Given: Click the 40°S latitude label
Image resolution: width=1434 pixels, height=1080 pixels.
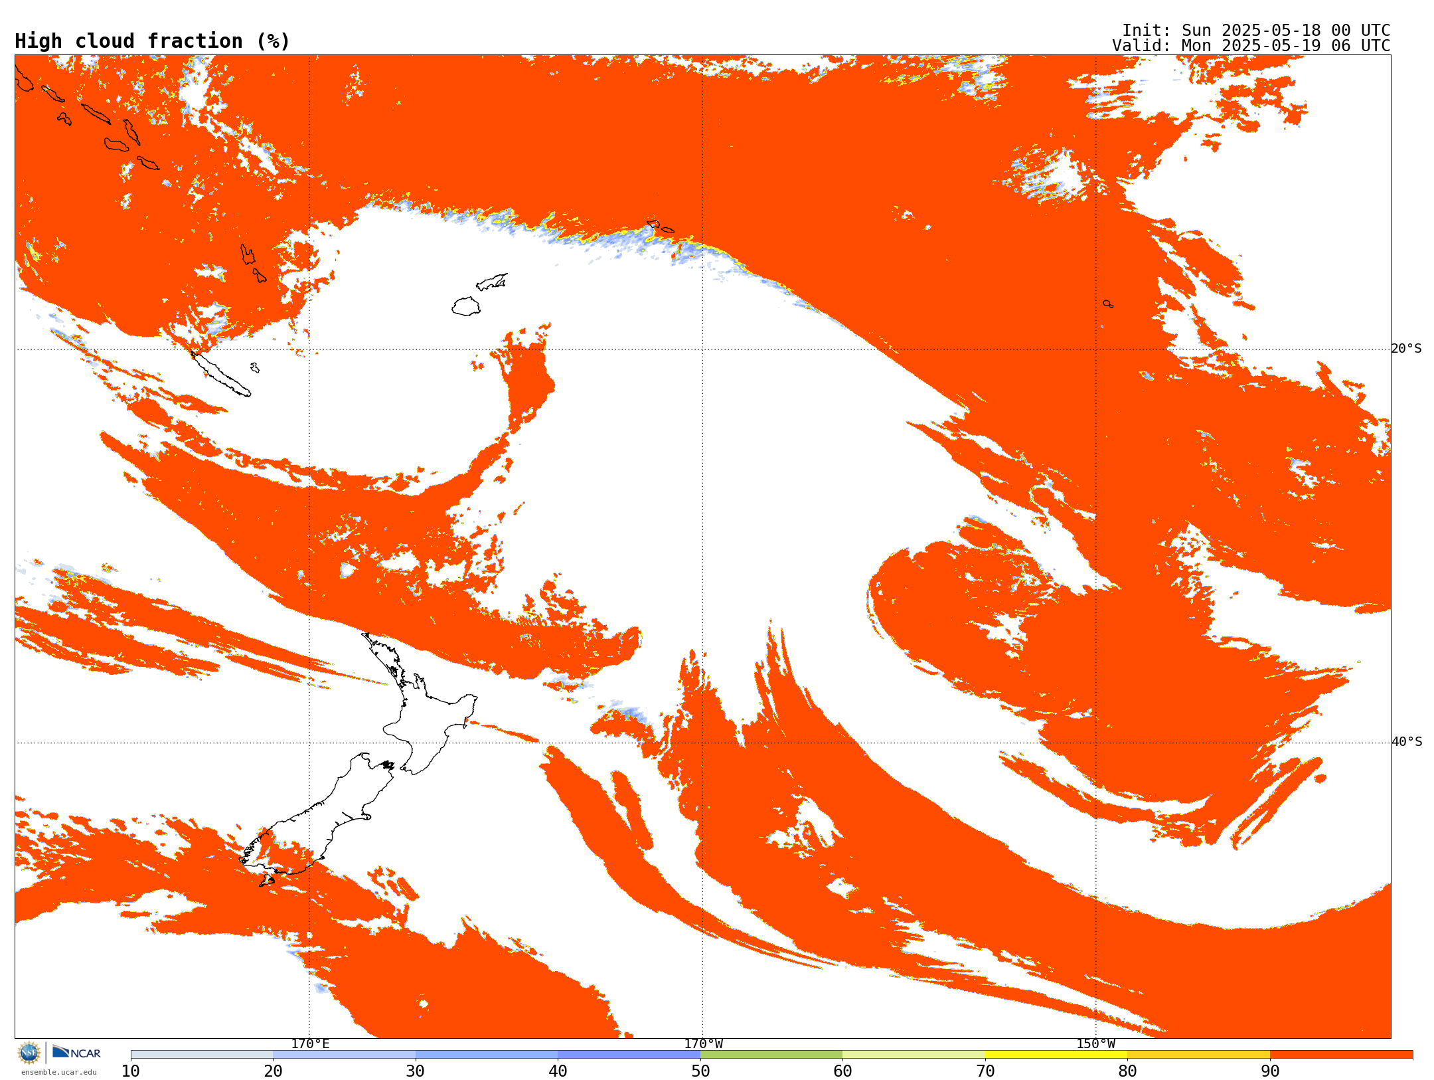Looking at the screenshot, I should tap(1406, 742).
